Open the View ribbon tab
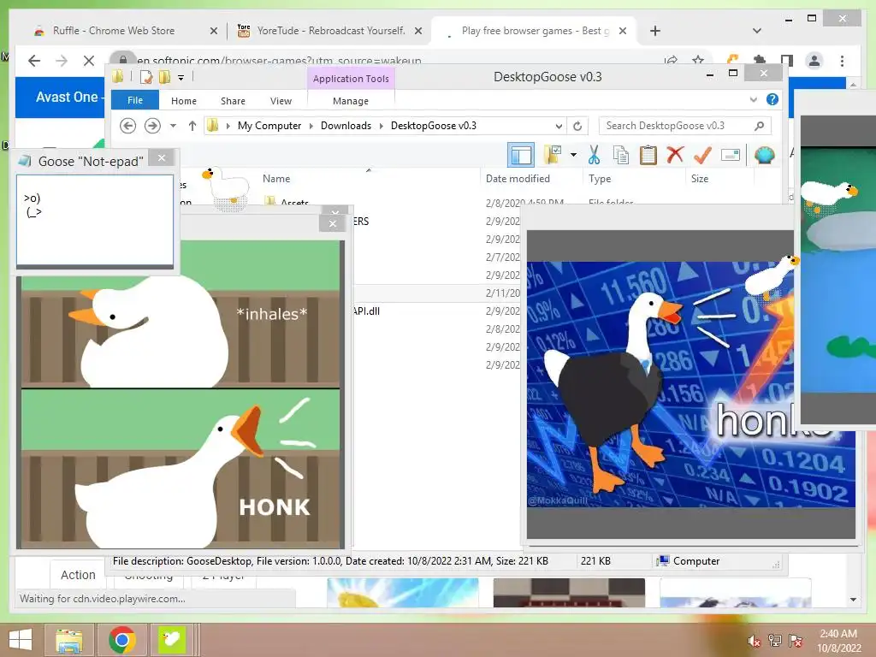Screen dimensions: 876x657 coord(281,101)
